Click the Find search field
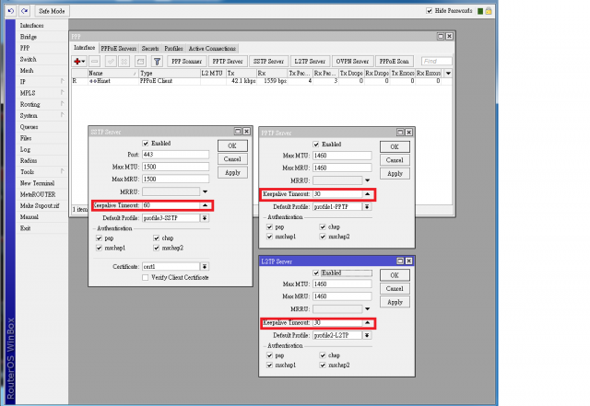Image resolution: width=590 pixels, height=406 pixels. pyautogui.click(x=436, y=62)
